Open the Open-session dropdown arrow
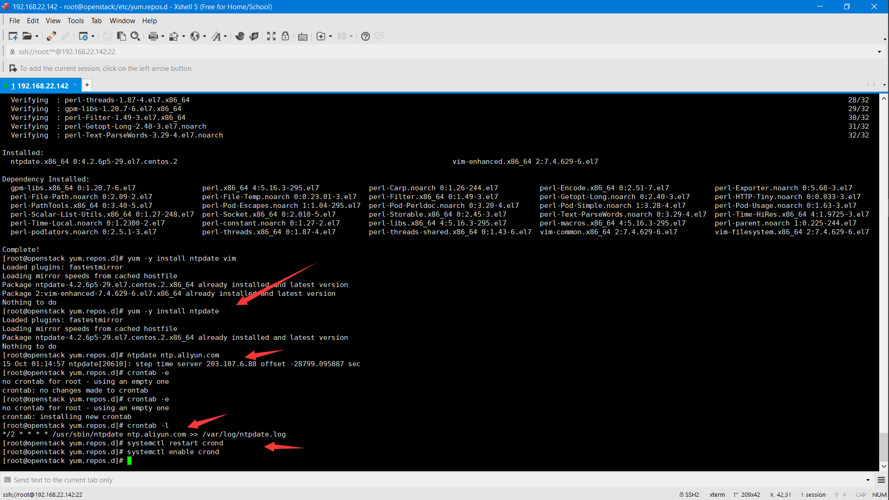The image size is (889, 500). tap(37, 36)
